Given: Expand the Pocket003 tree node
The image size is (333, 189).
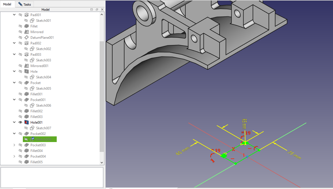Looking at the screenshot, I should coord(14,145).
